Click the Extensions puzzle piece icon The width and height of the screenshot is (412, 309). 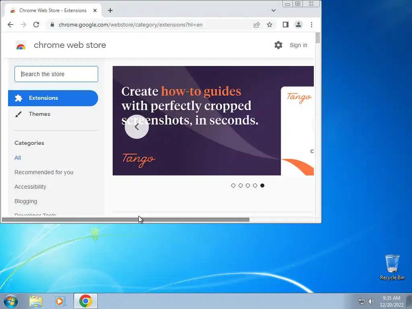[x=19, y=98]
